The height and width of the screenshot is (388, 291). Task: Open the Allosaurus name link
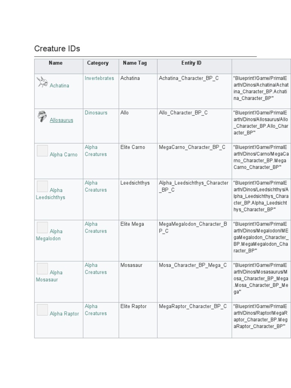(61, 120)
